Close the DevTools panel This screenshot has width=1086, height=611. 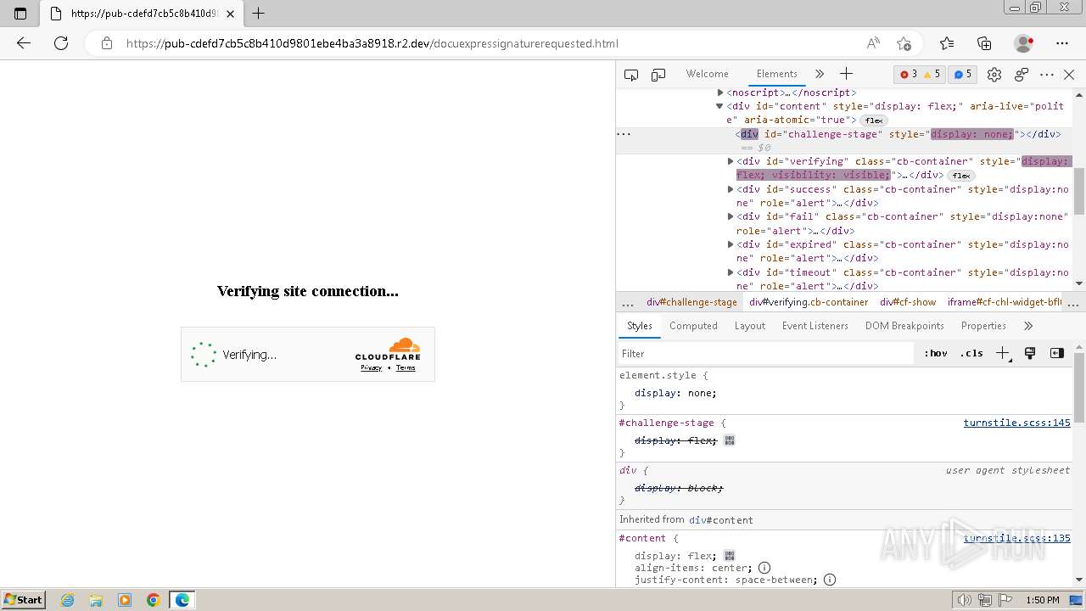(x=1069, y=75)
